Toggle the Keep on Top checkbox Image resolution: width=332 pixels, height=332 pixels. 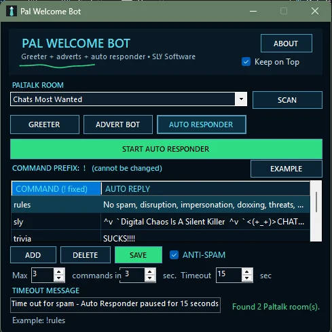(246, 62)
